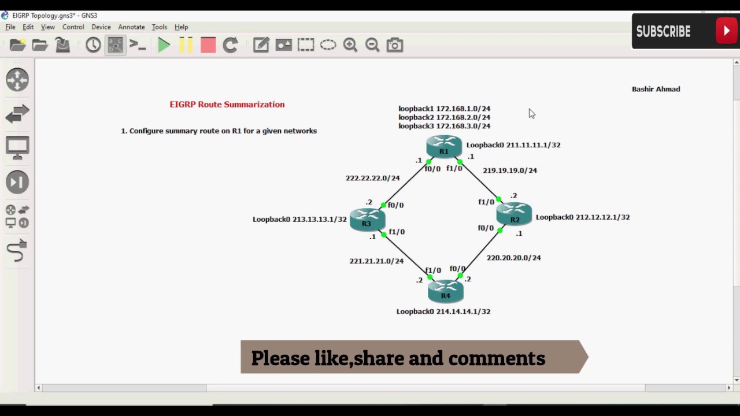
Task: Click the horizontal scrollbar of canvas
Action: 425,388
